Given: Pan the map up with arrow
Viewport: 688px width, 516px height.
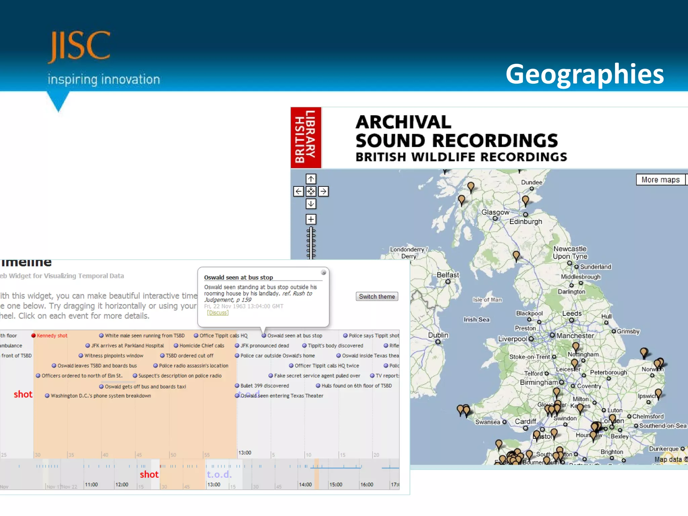Looking at the screenshot, I should point(311,179).
